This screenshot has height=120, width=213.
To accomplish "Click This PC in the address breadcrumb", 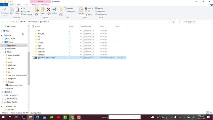I will [23, 22].
